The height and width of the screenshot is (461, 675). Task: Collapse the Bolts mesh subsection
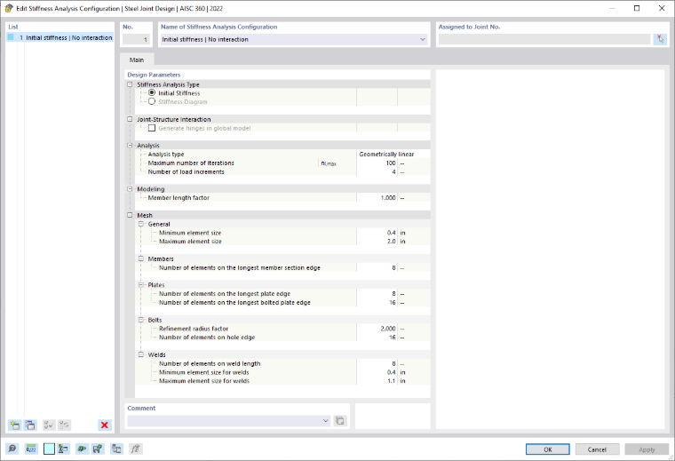tap(140, 320)
